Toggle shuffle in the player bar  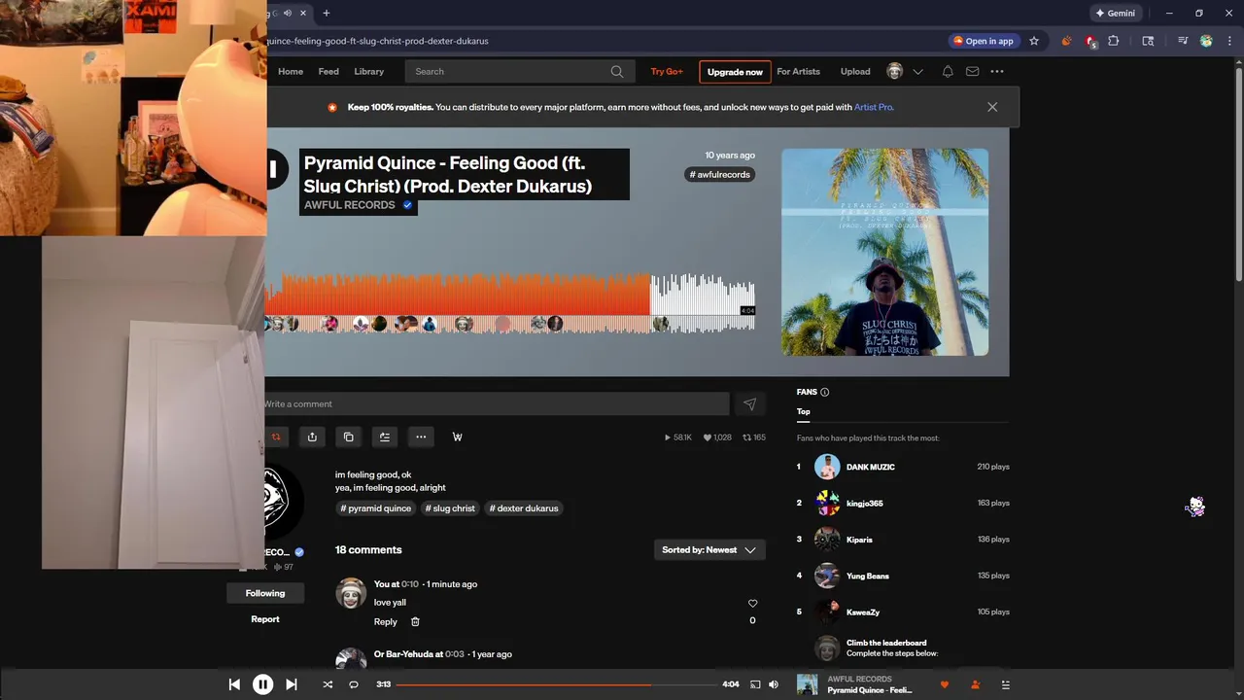point(328,684)
